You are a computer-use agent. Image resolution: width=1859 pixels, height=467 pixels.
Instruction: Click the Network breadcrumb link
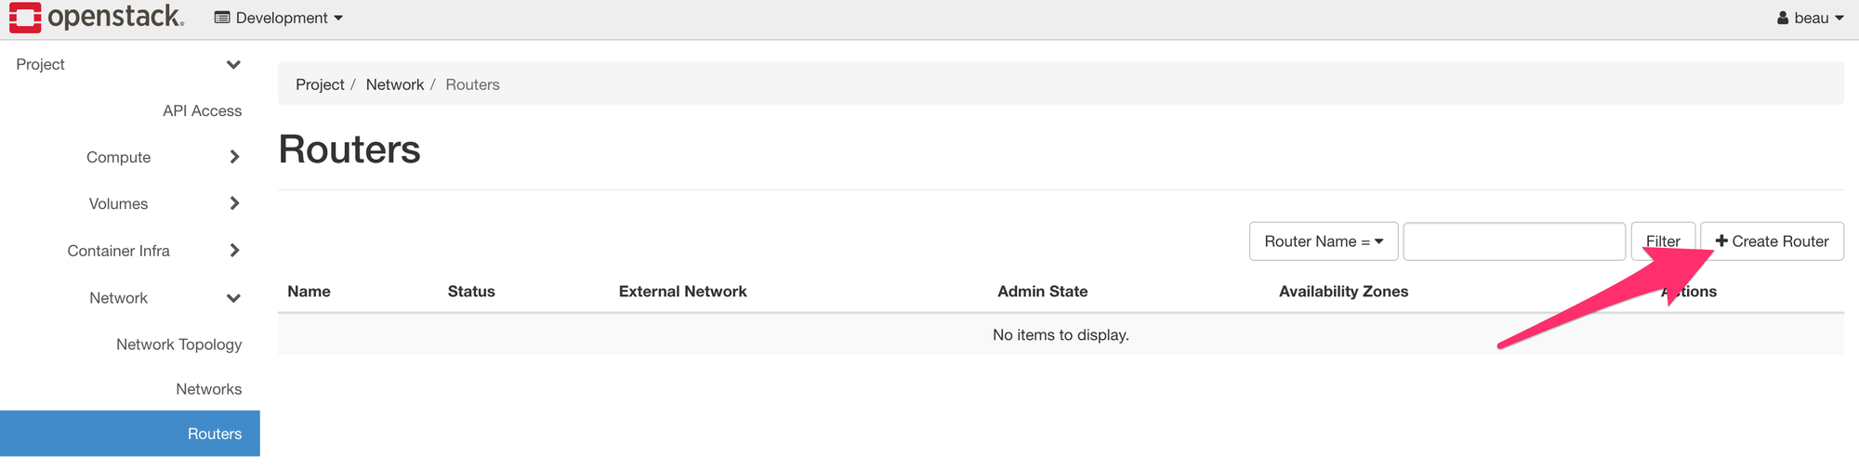coord(394,84)
